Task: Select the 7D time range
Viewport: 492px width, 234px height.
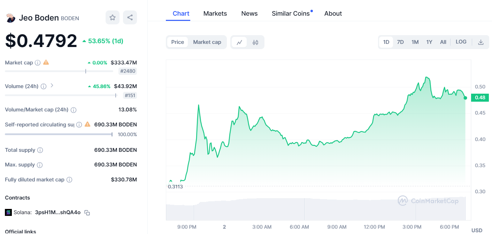Action: (400, 42)
